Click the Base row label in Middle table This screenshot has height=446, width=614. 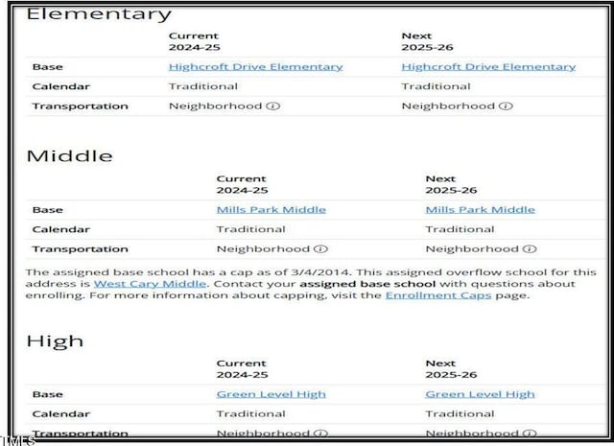(48, 210)
